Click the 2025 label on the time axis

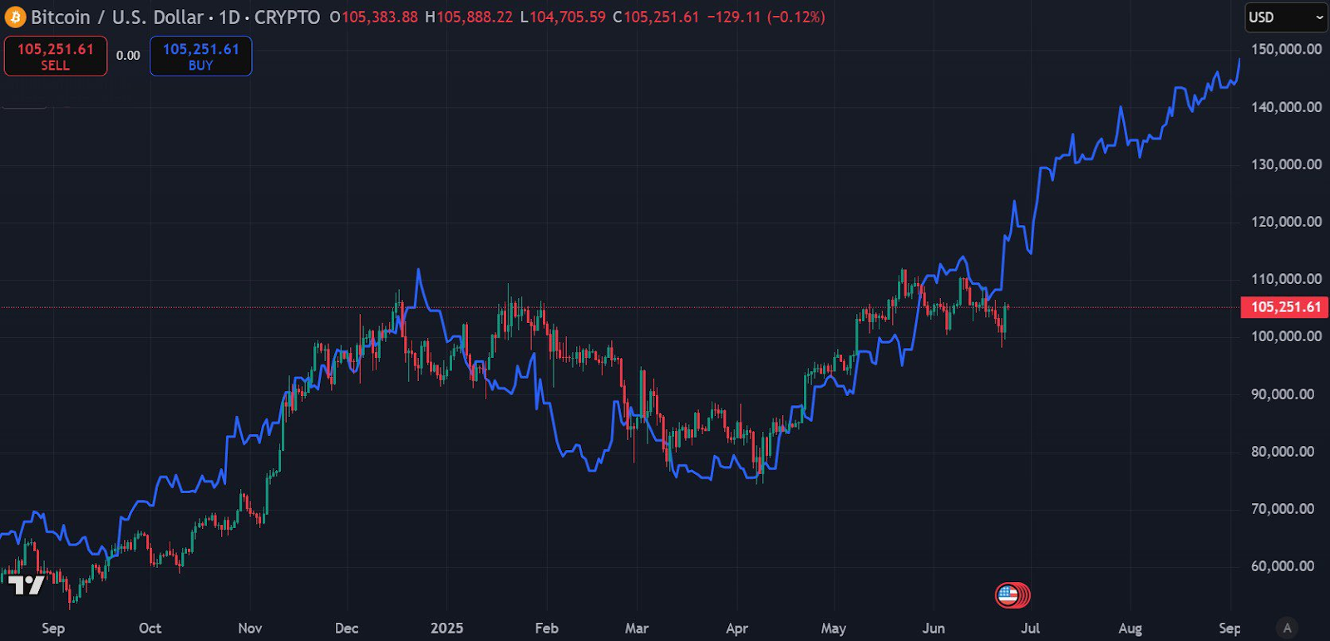446,628
